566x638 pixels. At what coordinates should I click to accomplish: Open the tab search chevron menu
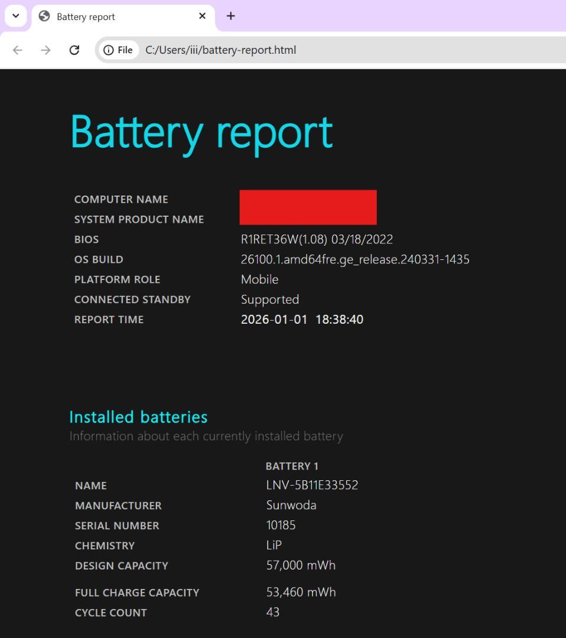(15, 15)
